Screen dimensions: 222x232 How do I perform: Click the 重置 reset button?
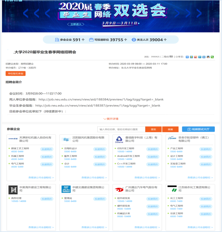(x=170, y=129)
